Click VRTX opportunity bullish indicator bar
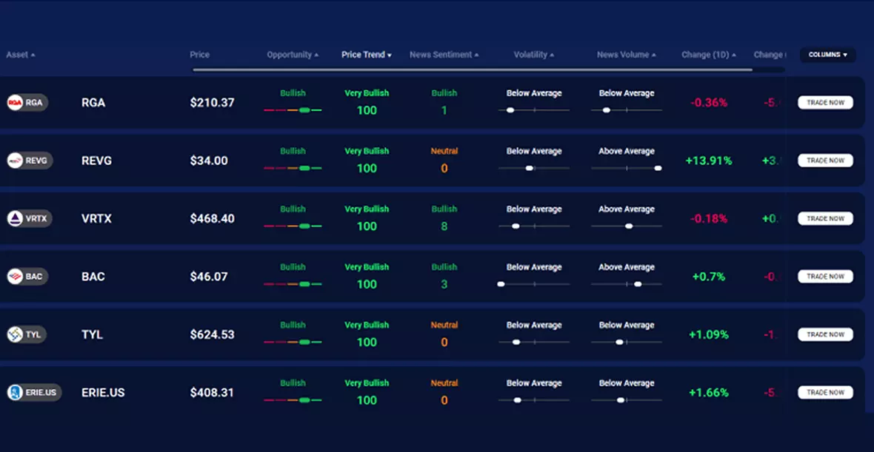Viewport: 874px width, 452px height. [x=293, y=226]
